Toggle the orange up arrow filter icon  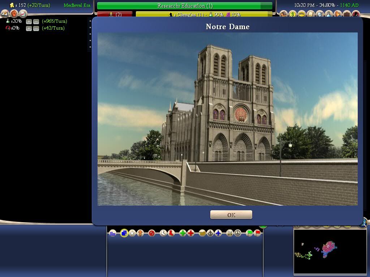pyautogui.click(x=141, y=233)
